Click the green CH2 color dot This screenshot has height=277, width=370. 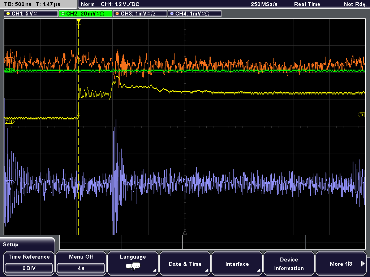(63, 14)
